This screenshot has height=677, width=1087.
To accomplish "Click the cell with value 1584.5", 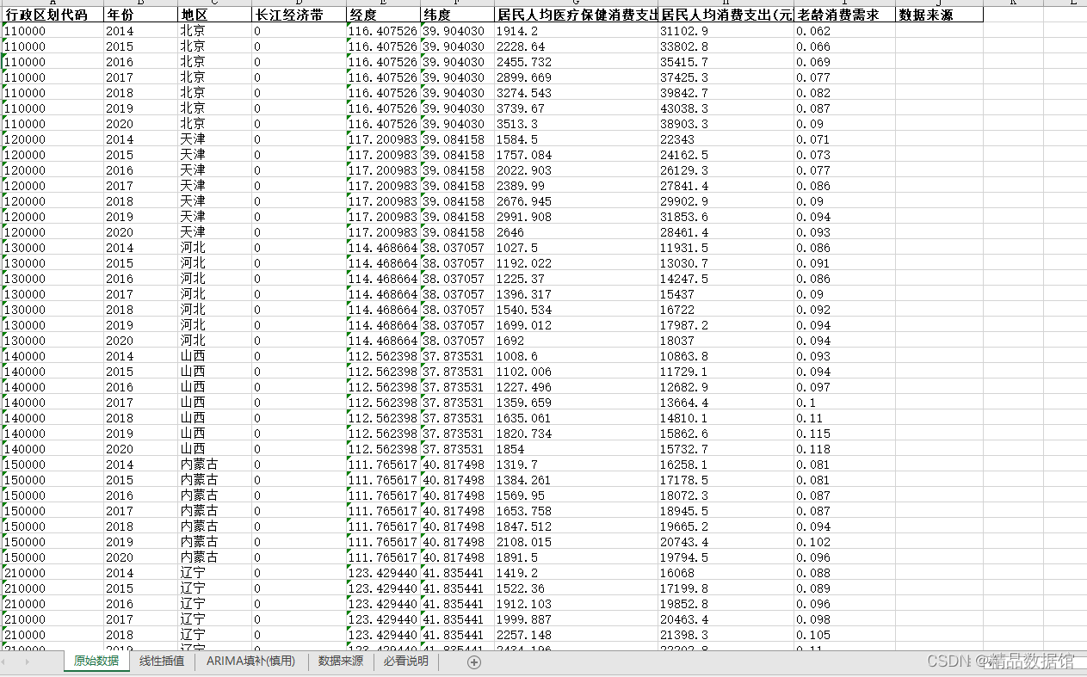I will click(576, 139).
